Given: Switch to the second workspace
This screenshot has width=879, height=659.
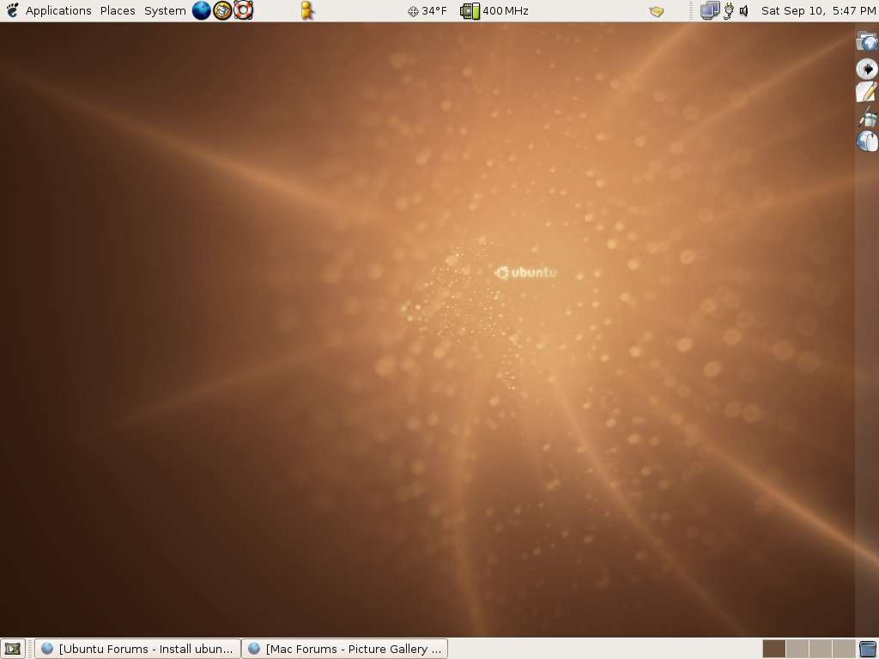Looking at the screenshot, I should (797, 649).
